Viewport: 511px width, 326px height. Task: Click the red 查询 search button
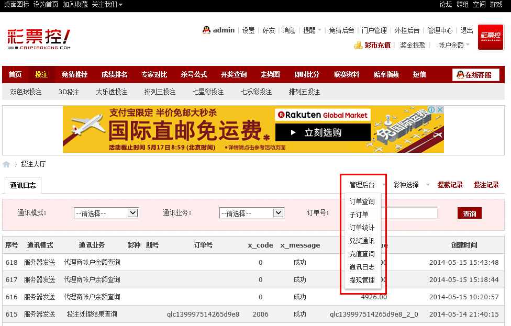click(469, 213)
